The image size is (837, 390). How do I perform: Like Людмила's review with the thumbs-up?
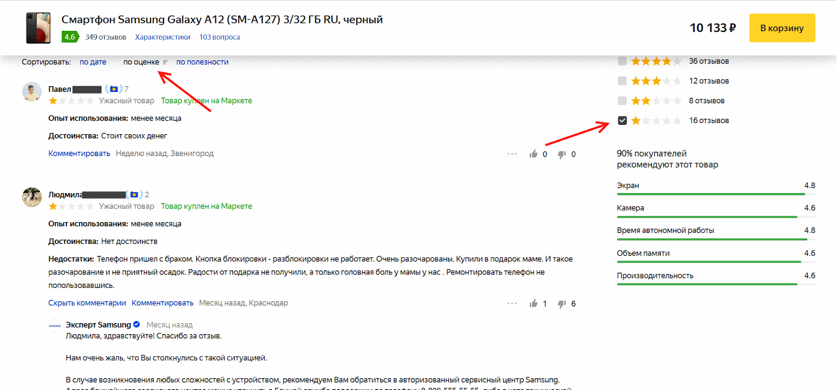pyautogui.click(x=534, y=303)
